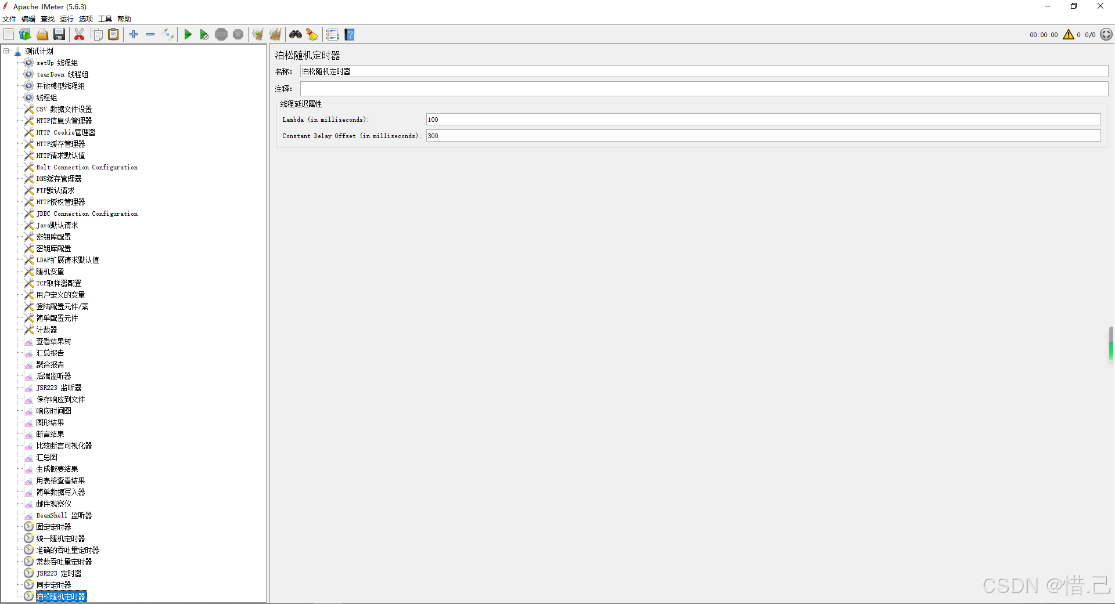Viewport: 1115px width, 604px height.
Task: Stop the running test
Action: [x=221, y=35]
